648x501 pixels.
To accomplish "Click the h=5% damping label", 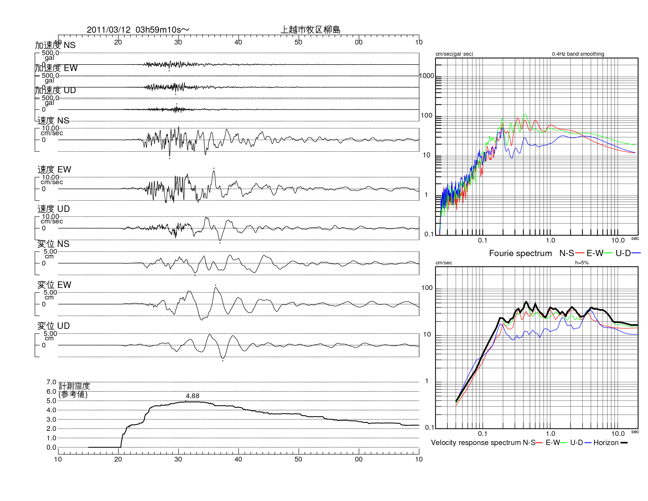I will (582, 263).
